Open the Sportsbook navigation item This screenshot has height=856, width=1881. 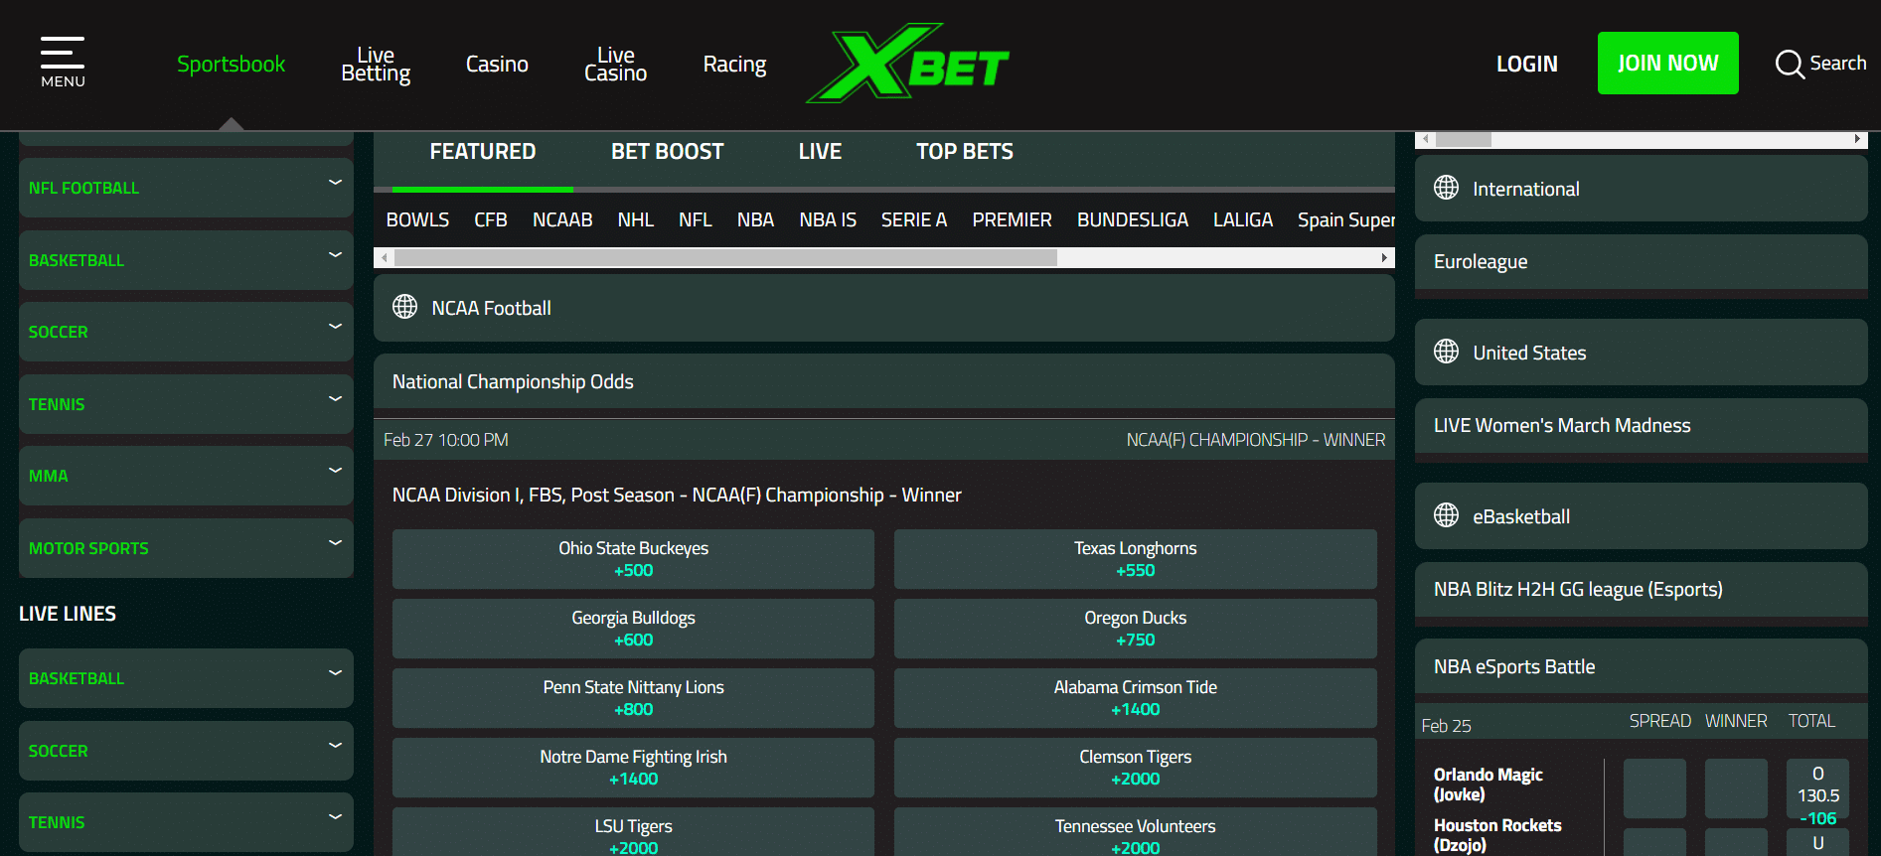(231, 64)
